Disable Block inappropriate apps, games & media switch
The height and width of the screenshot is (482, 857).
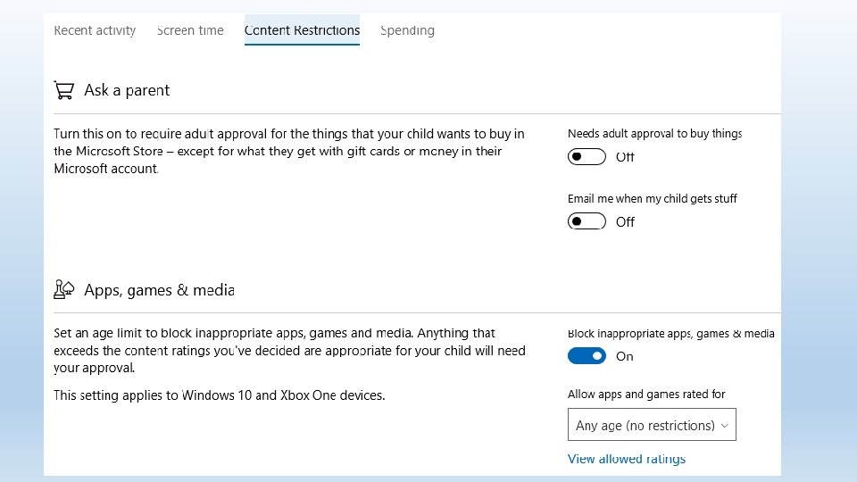(x=587, y=356)
